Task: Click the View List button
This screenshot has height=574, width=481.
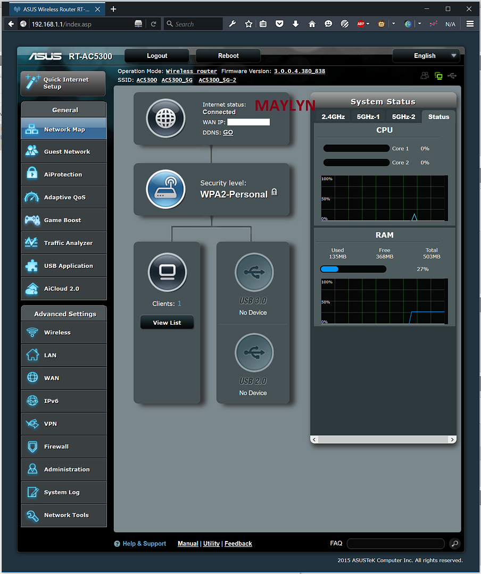Action: [167, 323]
